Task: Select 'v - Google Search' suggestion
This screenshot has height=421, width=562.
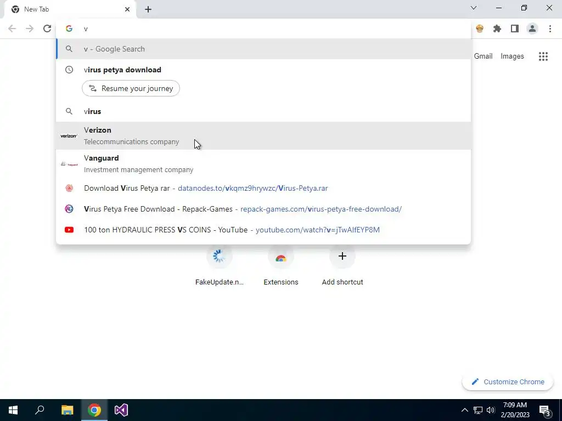Action: click(263, 49)
